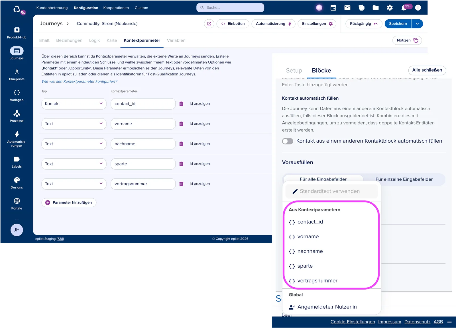Open type dropdown for nachname row
Screen dimensions: 456x328
pos(74,144)
